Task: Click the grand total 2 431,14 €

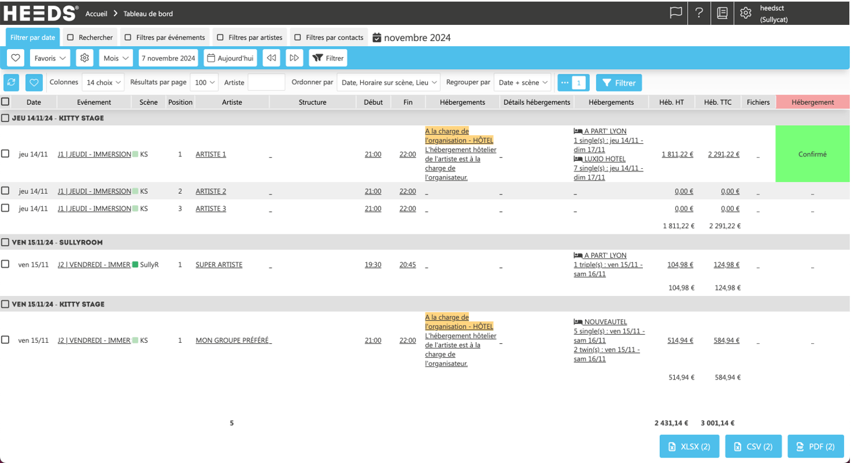Action: [672, 423]
